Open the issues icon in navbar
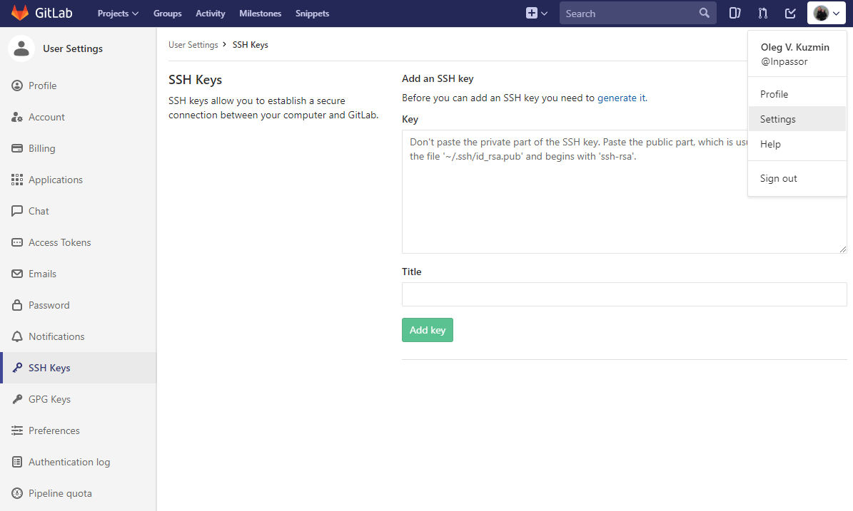The image size is (853, 511). point(735,13)
